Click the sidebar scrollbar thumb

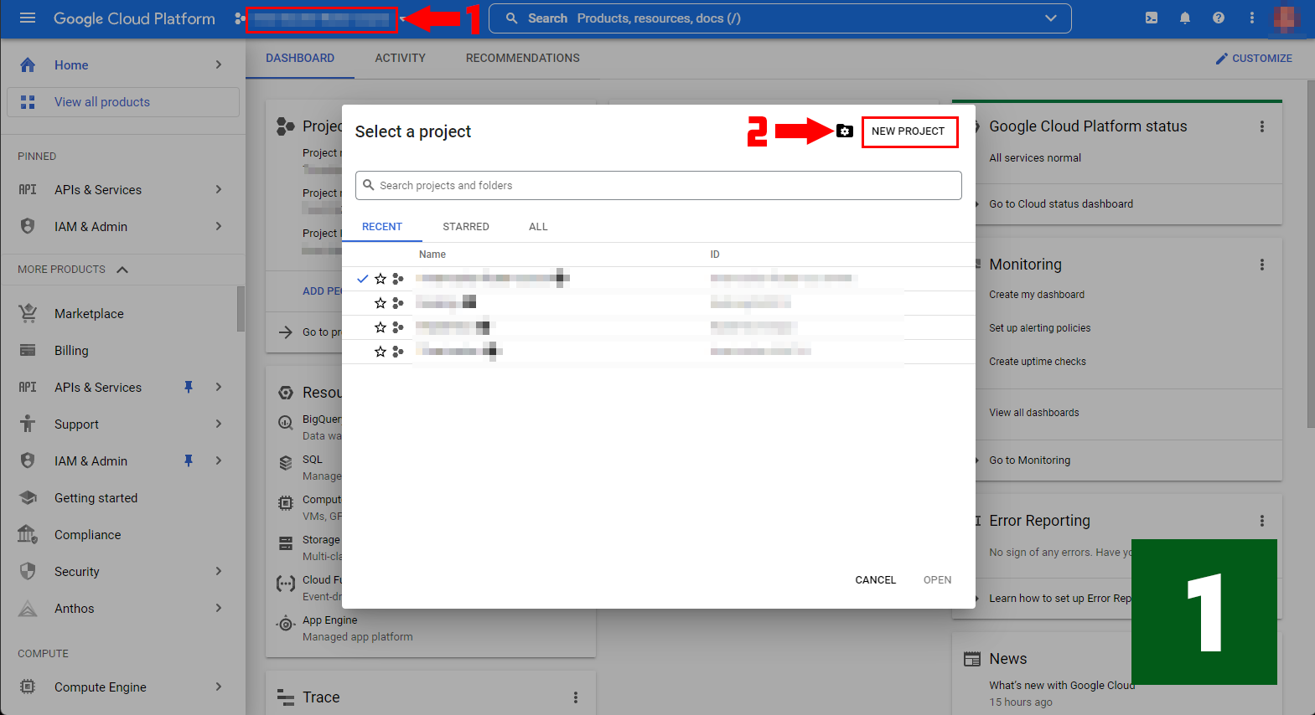(x=241, y=309)
